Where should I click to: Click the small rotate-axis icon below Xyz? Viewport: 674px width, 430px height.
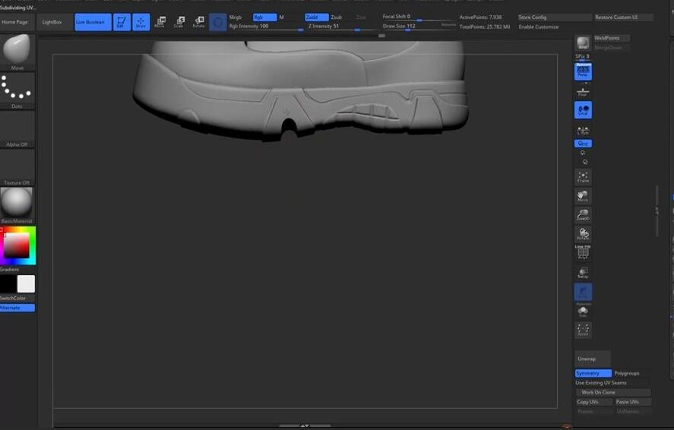[x=583, y=153]
